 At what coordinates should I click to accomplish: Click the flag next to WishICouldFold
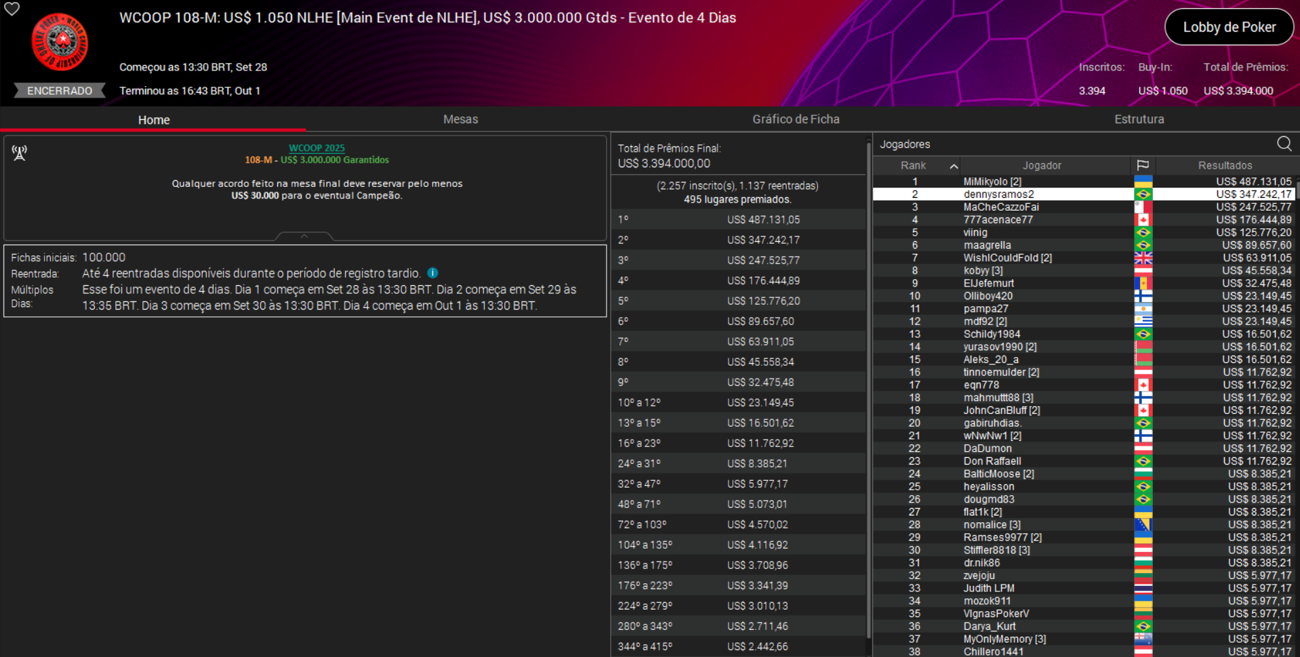(x=1143, y=258)
